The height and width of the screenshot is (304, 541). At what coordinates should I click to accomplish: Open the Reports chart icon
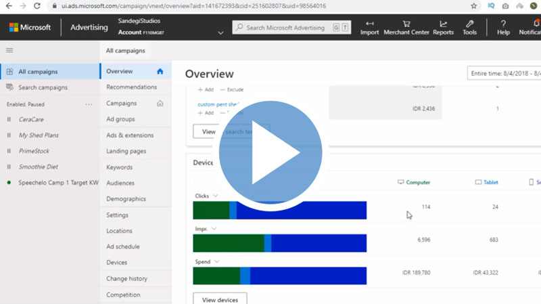444,24
